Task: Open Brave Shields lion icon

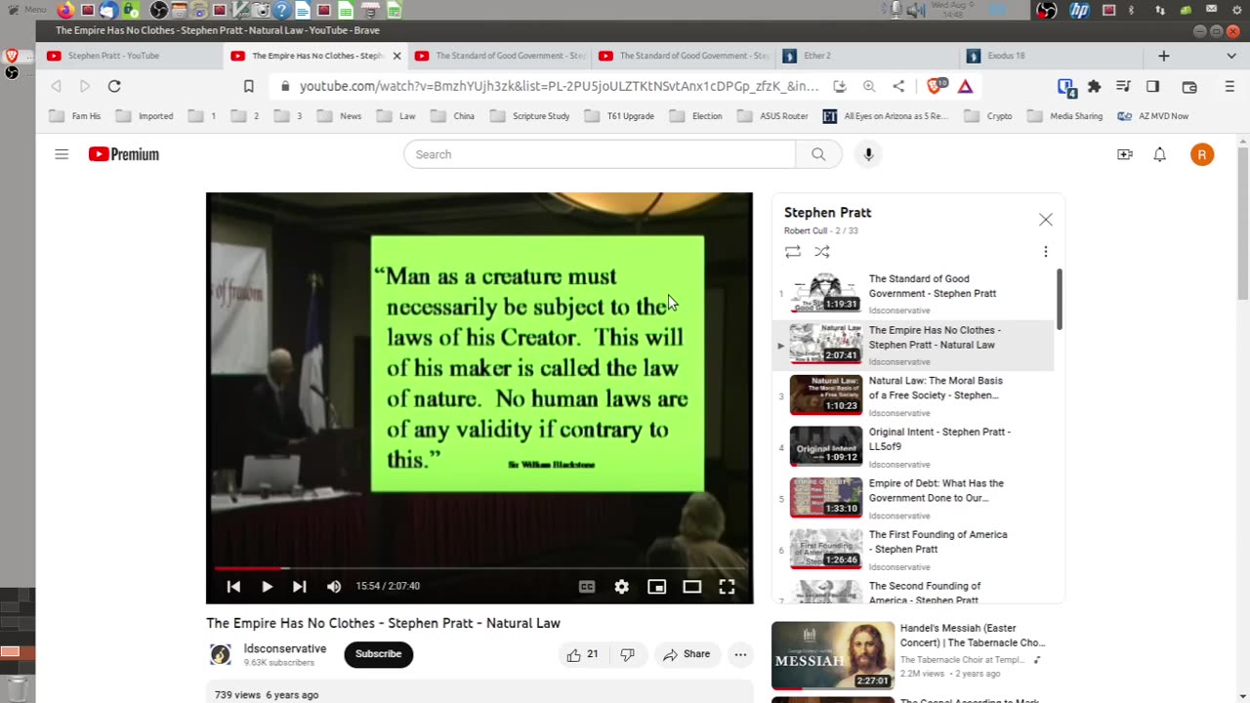Action: pos(935,86)
